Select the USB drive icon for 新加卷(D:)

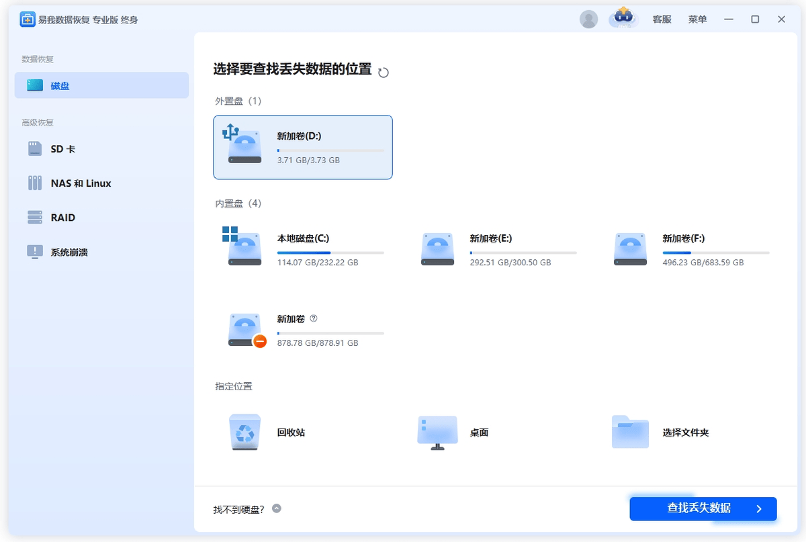(x=242, y=144)
